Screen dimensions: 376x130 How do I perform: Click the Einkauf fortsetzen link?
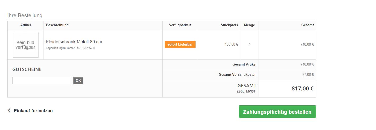click(33, 111)
